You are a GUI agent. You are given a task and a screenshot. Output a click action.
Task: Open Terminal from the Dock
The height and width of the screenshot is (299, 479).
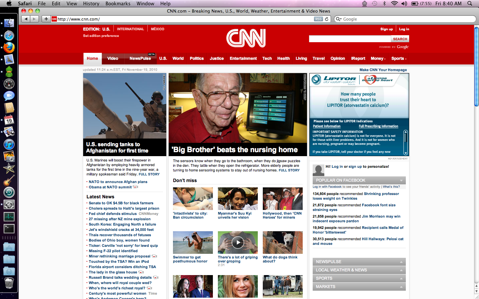click(9, 229)
